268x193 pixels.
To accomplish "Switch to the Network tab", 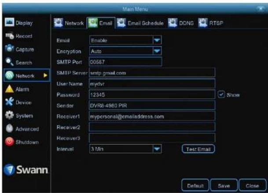I will click(69, 23).
